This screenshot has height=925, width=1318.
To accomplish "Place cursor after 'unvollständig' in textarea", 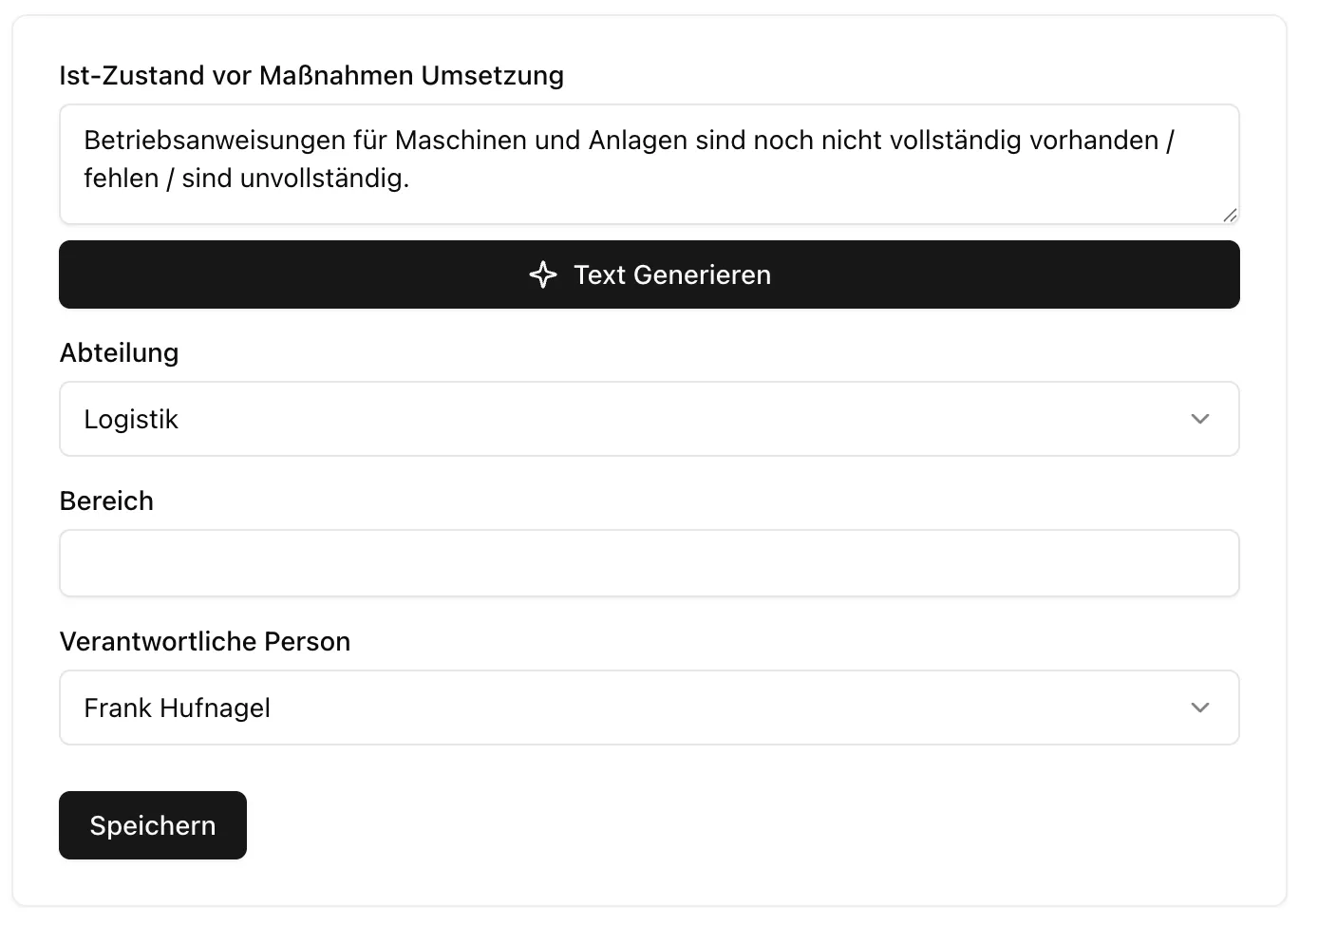I will 406,178.
